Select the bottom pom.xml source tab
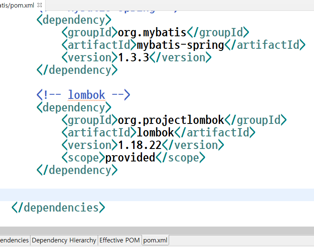Image resolution: width=314 pixels, height=247 pixels. (x=155, y=240)
